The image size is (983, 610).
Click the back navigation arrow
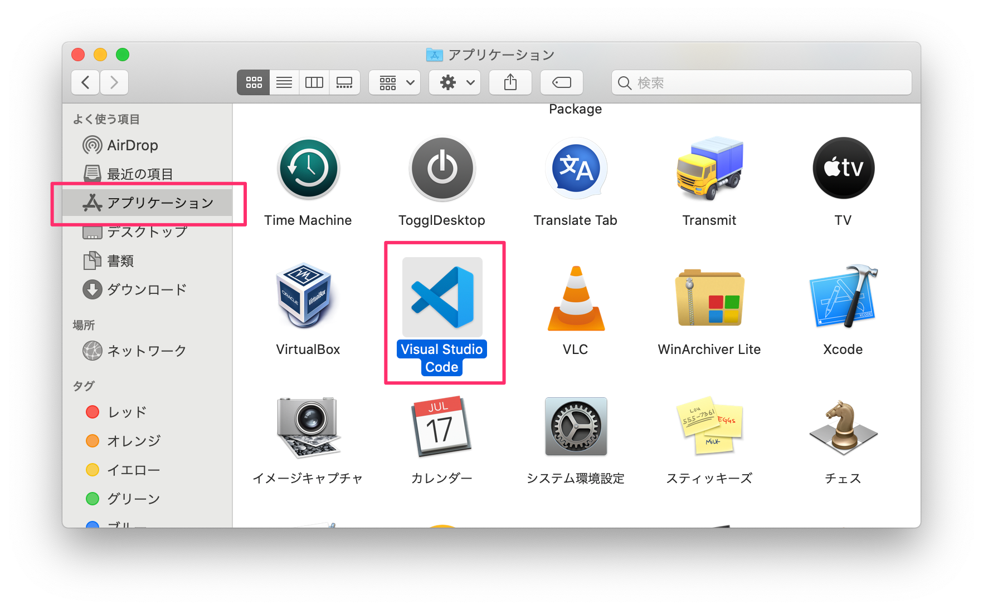pos(85,82)
